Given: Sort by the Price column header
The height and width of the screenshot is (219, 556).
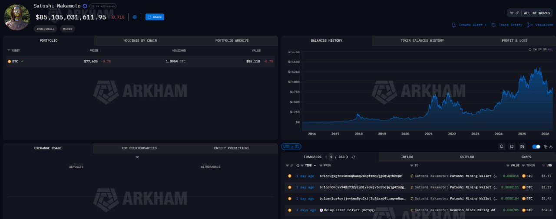Looking at the screenshot, I should [94, 50].
